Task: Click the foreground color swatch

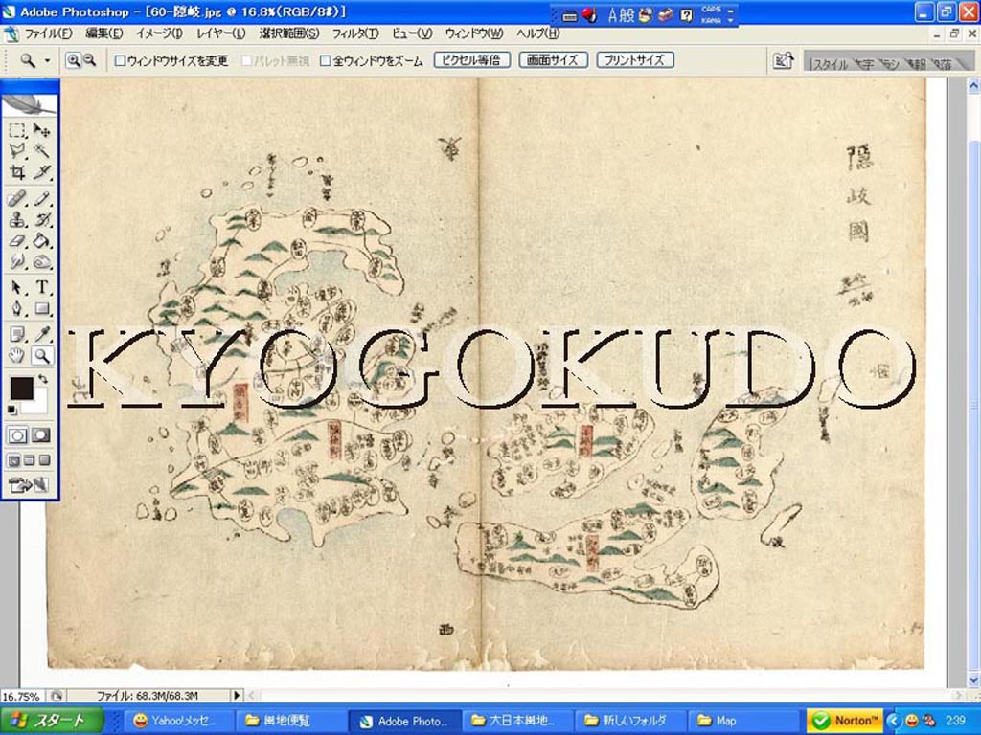Action: coord(21,388)
